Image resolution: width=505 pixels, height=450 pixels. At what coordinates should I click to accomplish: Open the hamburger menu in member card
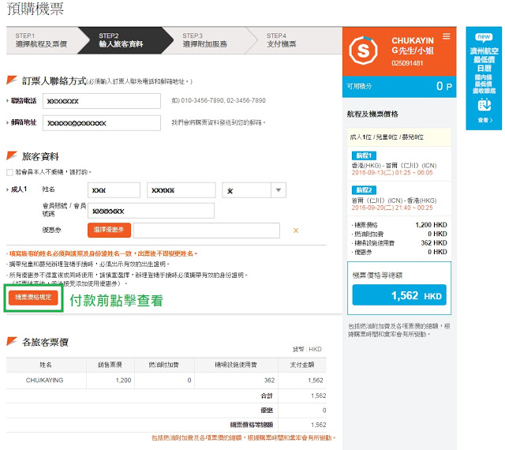[447, 36]
